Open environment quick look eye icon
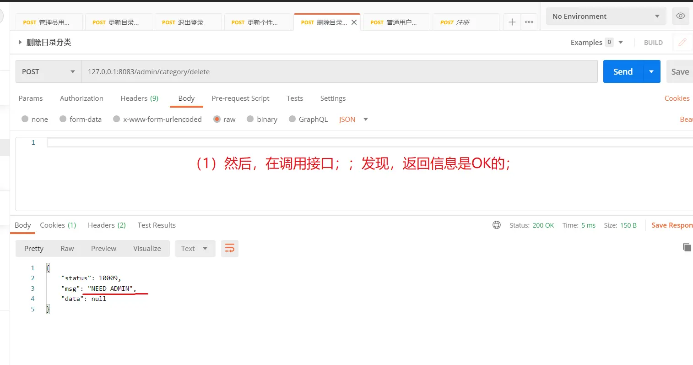Image resolution: width=693 pixels, height=365 pixels. pyautogui.click(x=680, y=16)
